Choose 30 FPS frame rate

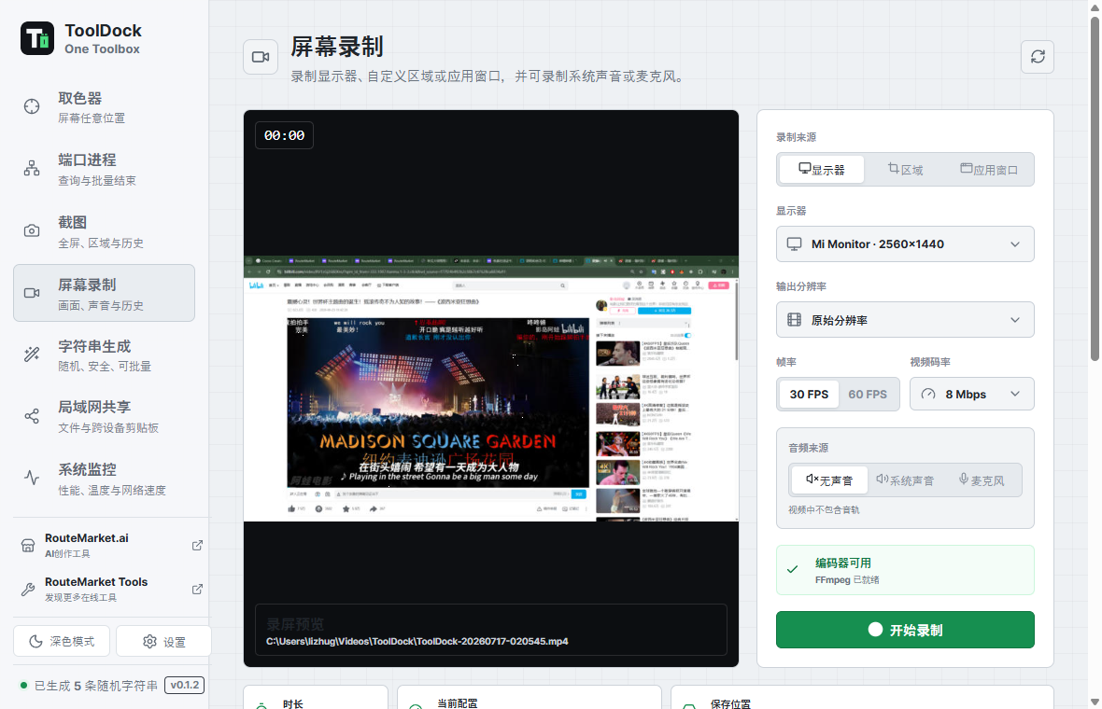point(809,395)
